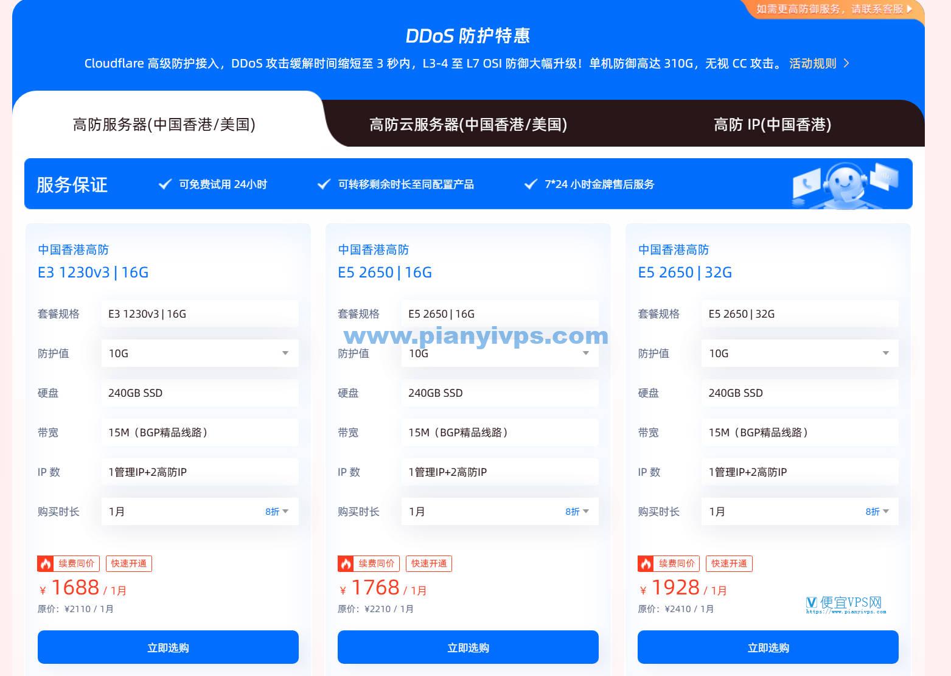Click the flame icon on E5 2650 32G card
951x676 pixels.
coord(646,563)
